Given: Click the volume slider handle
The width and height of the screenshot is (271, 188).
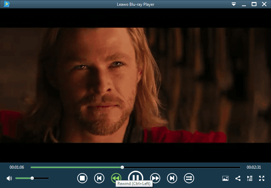Looking at the screenshot, I should pos(32,178).
